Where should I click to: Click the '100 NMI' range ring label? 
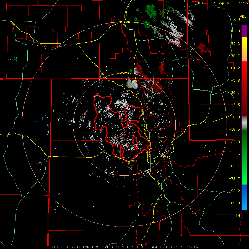point(124,22)
